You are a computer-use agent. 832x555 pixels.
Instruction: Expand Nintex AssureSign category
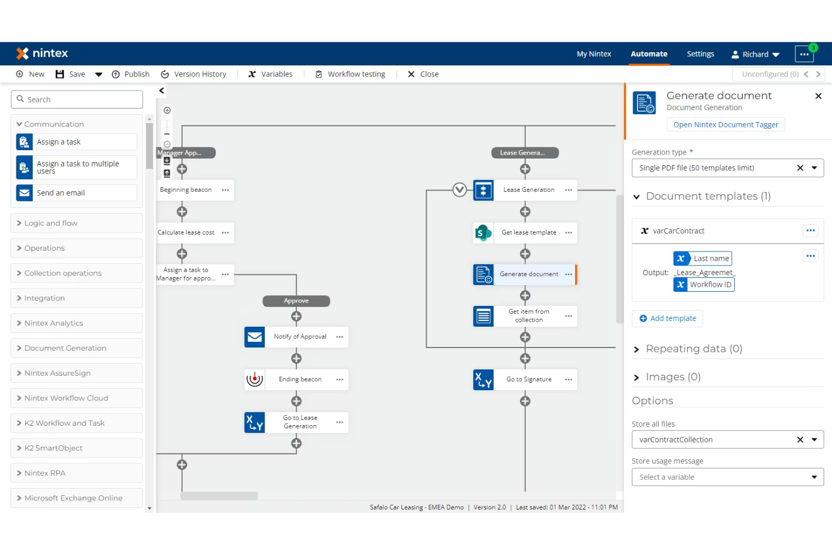click(x=76, y=373)
